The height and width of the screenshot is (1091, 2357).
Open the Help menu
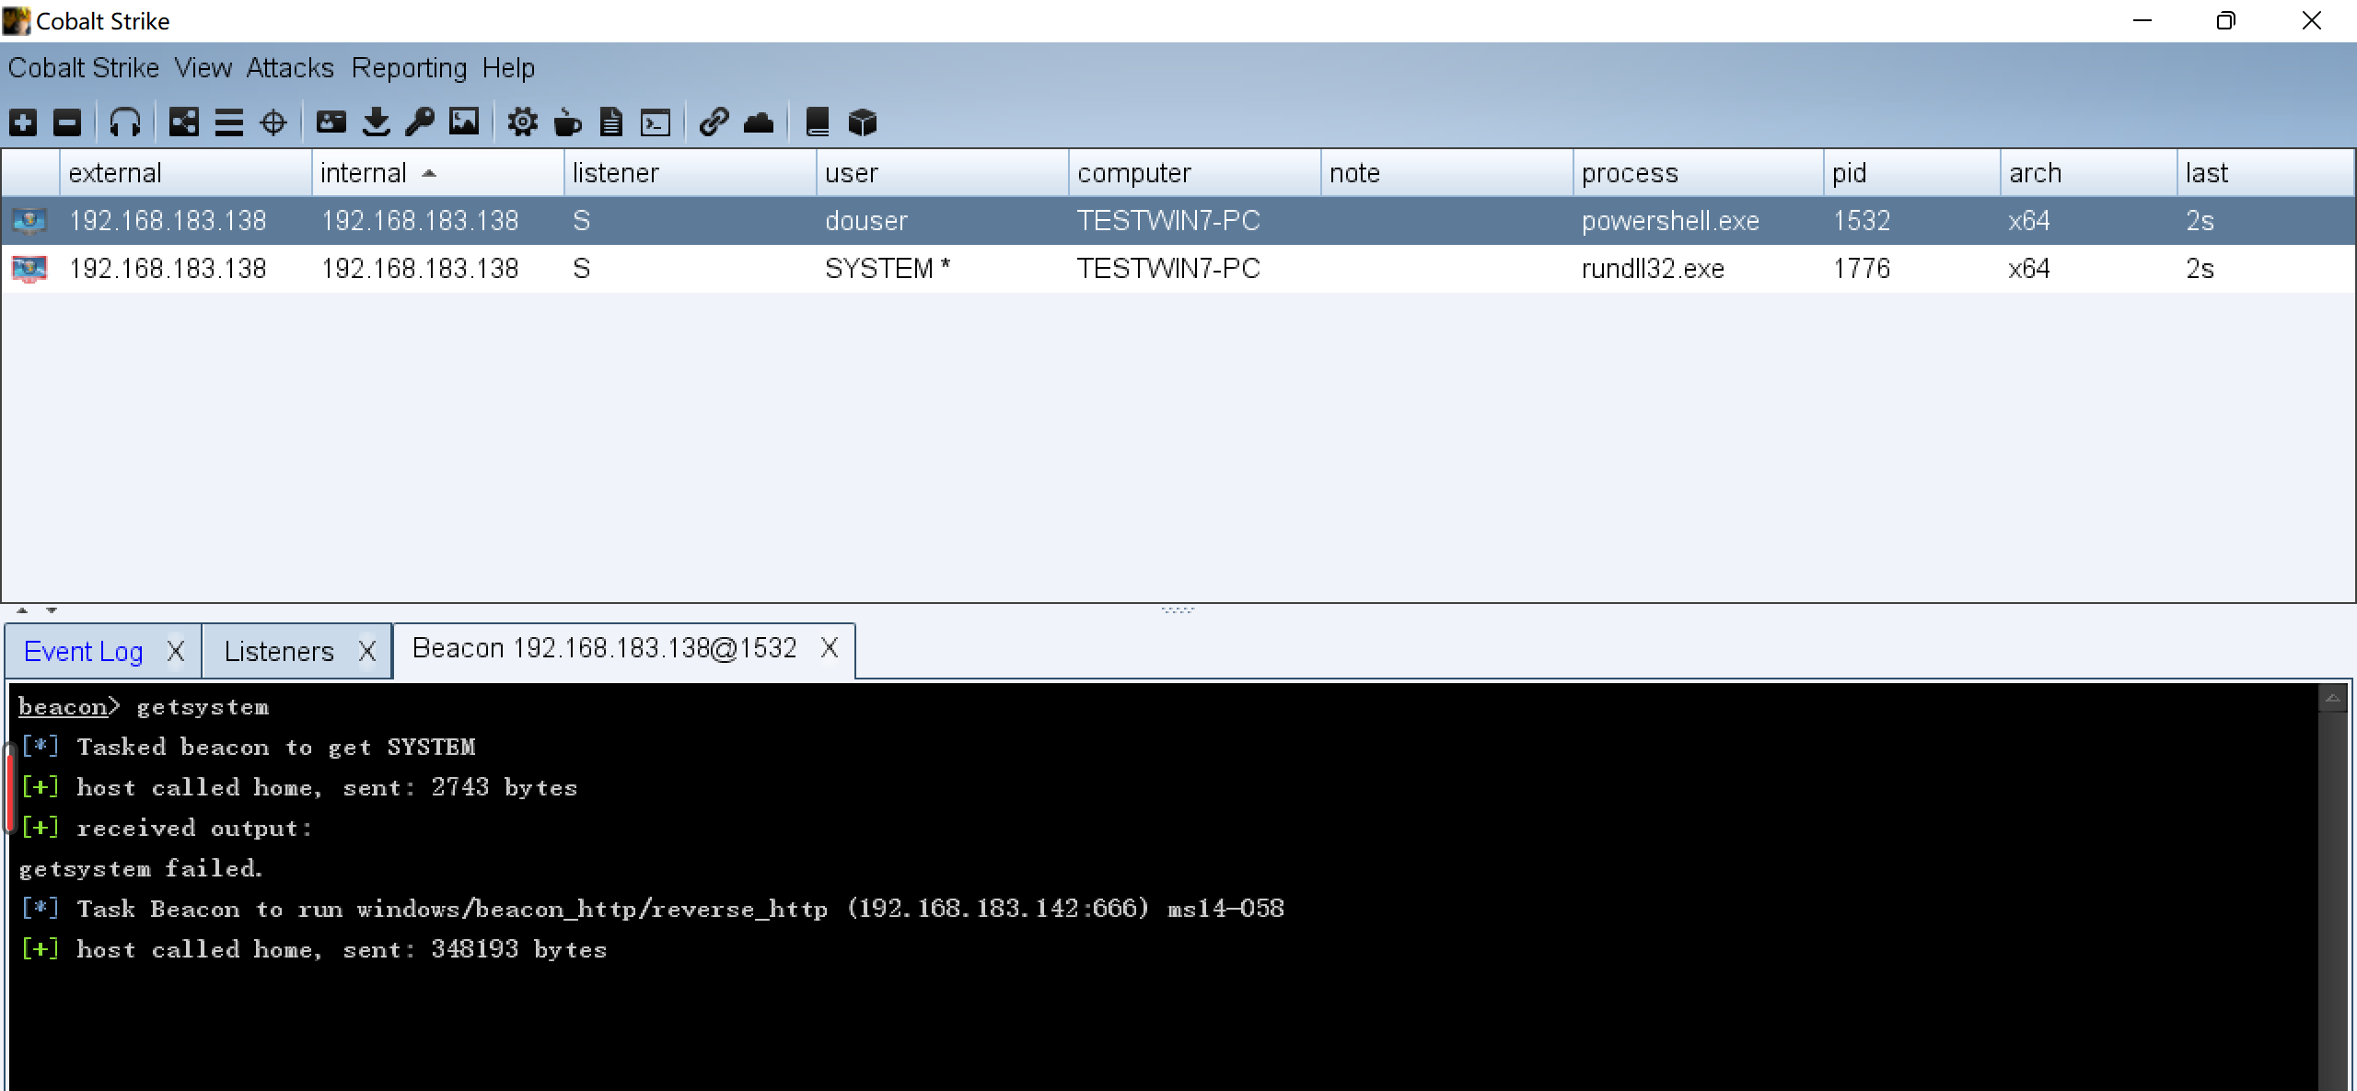pos(508,68)
